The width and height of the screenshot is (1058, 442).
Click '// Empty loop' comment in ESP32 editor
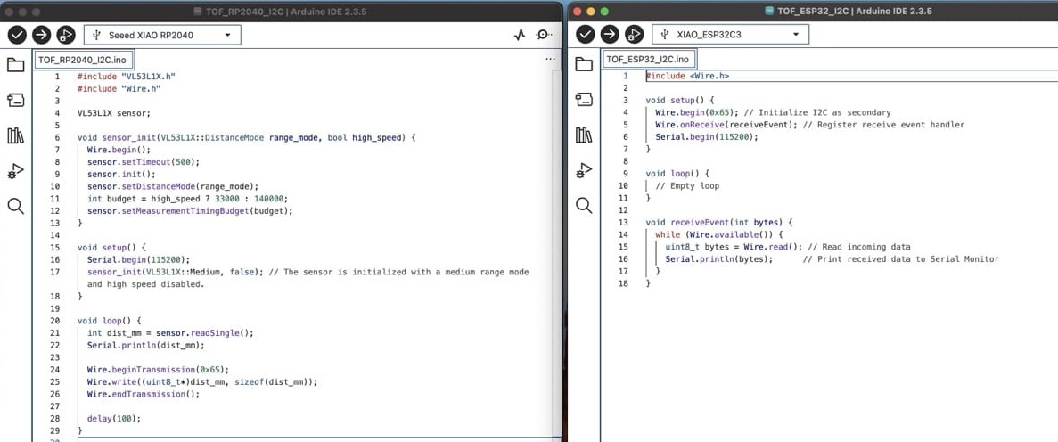[687, 185]
